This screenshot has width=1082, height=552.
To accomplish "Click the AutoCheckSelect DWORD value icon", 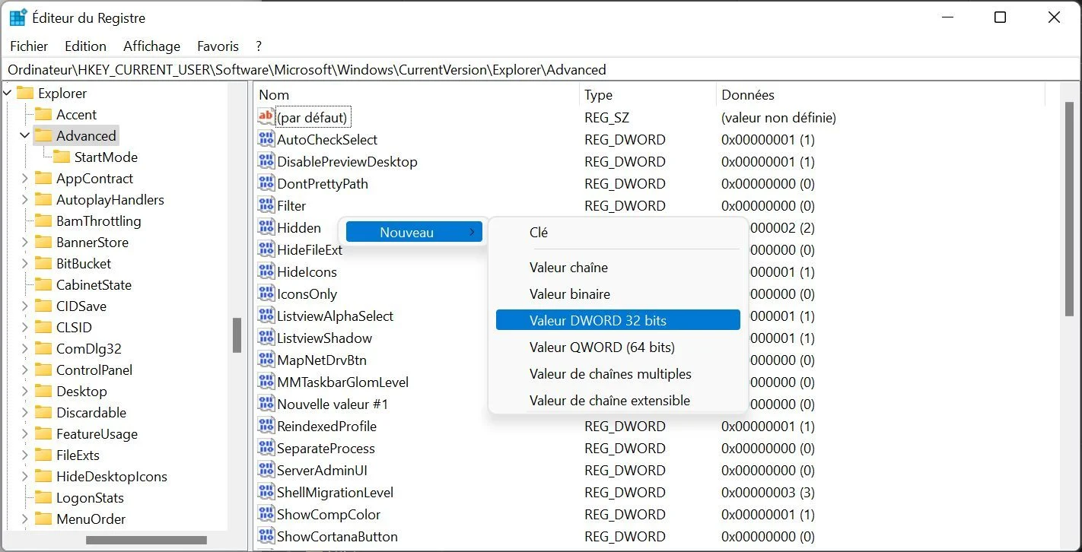I will point(266,139).
